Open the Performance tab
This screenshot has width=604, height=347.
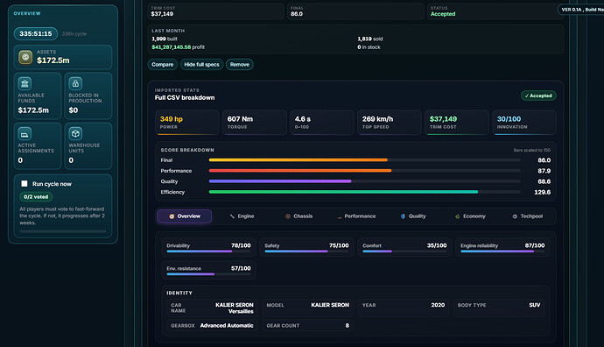tap(356, 216)
